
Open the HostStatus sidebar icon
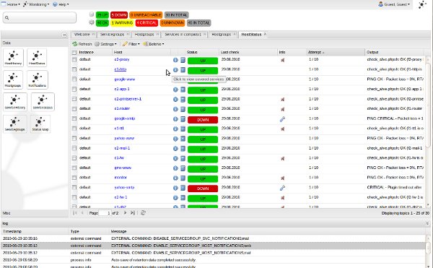coord(37,58)
